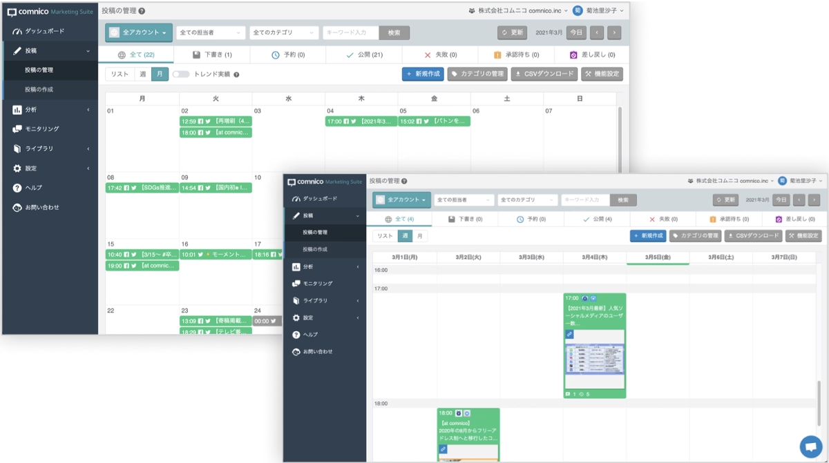Select リスト view in front window
Image resolution: width=829 pixels, height=463 pixels.
click(x=385, y=236)
